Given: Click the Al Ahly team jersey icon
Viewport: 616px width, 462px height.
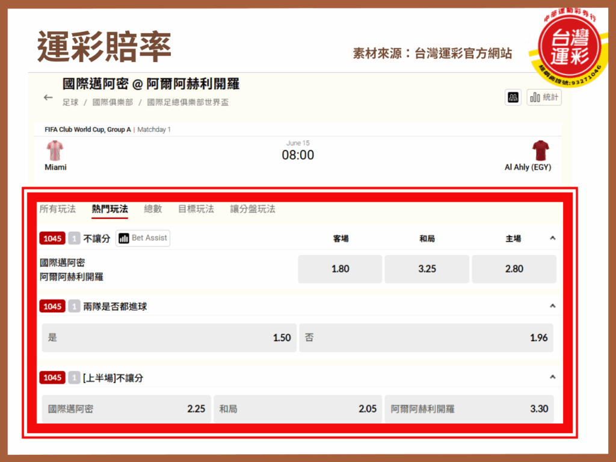Looking at the screenshot, I should pyautogui.click(x=541, y=150).
